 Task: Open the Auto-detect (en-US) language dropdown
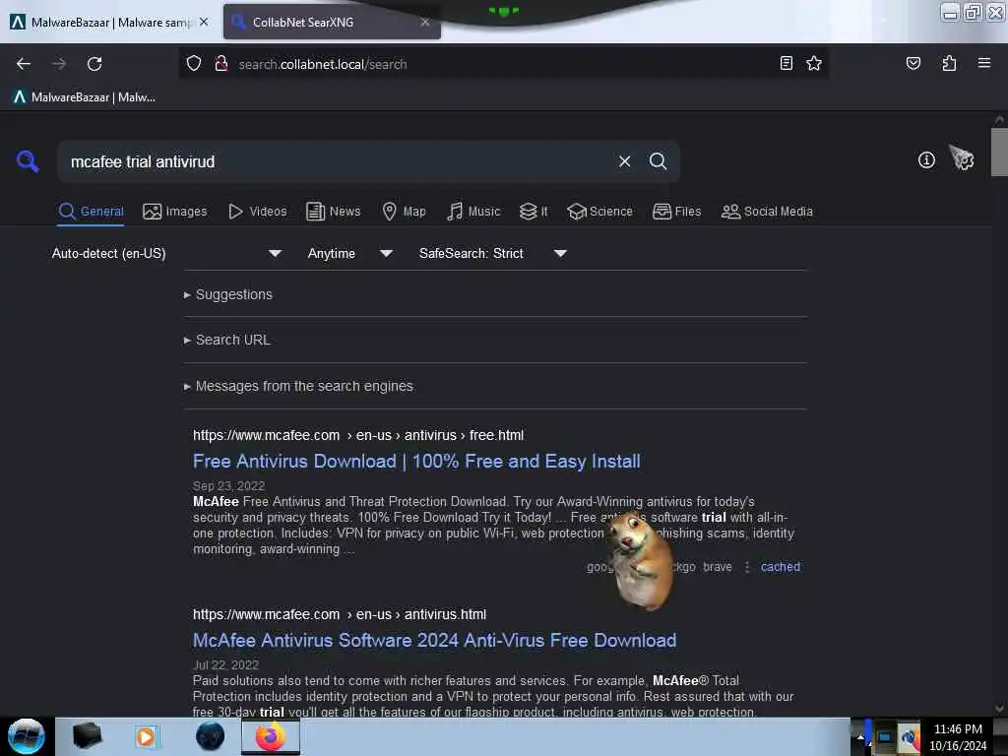point(166,253)
